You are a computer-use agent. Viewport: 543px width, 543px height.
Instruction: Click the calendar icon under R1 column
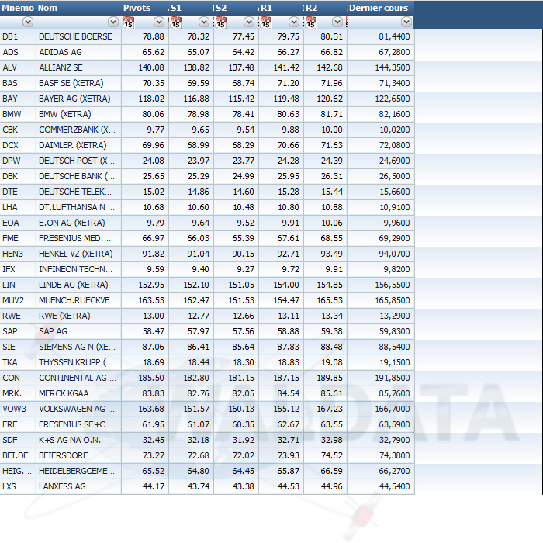[x=265, y=22]
